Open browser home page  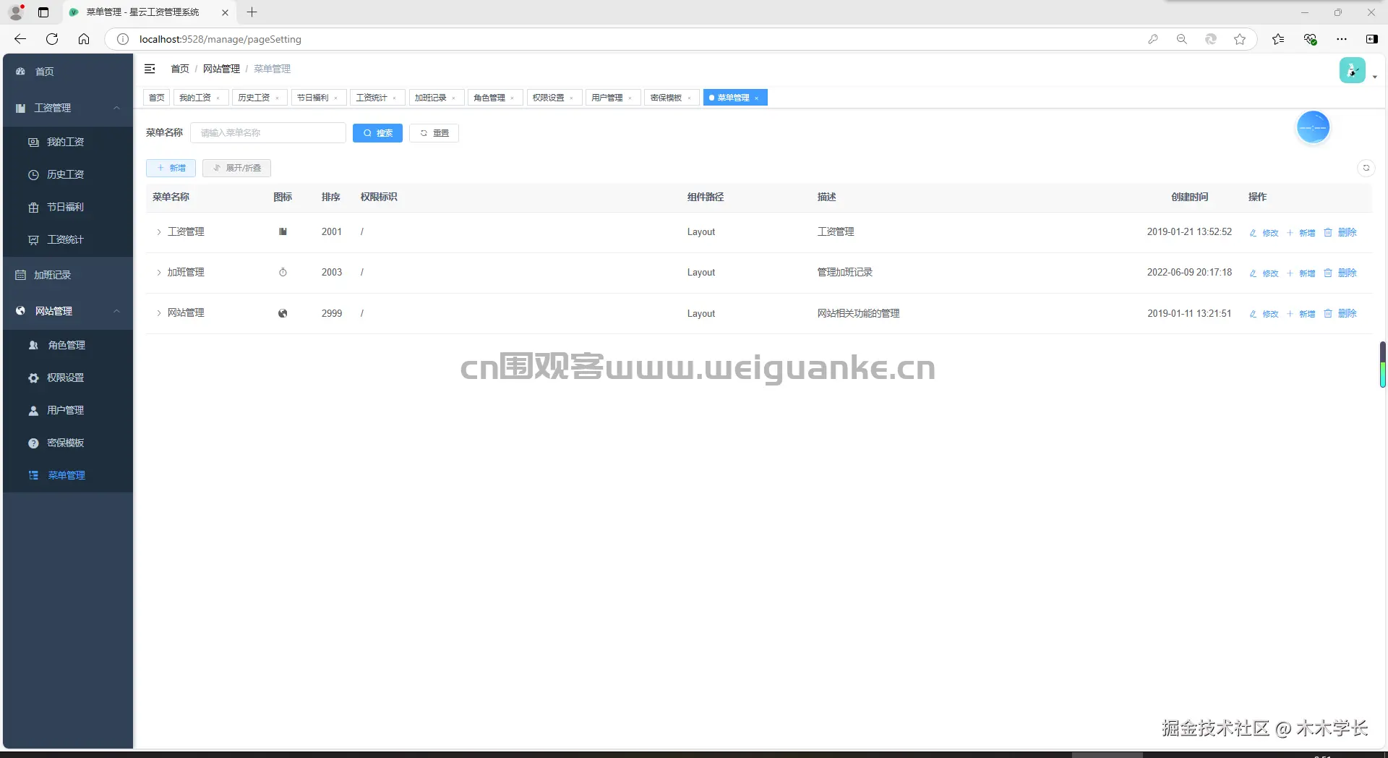click(x=84, y=39)
